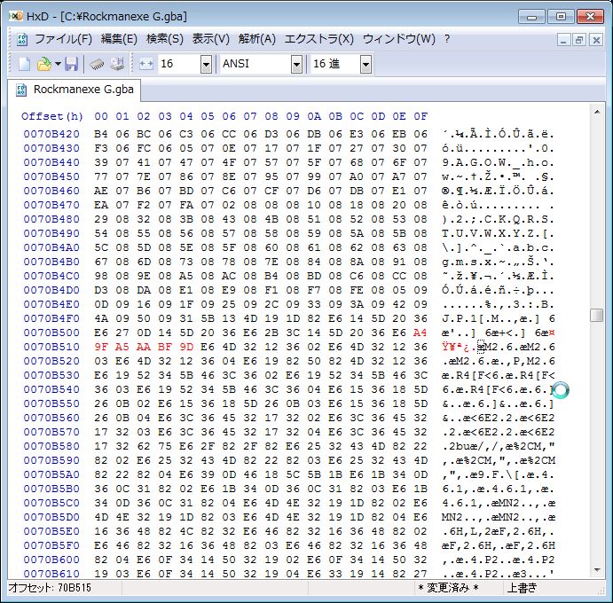Click the Offset(h) column header
Image resolution: width=613 pixels, height=603 pixels.
click(52, 116)
